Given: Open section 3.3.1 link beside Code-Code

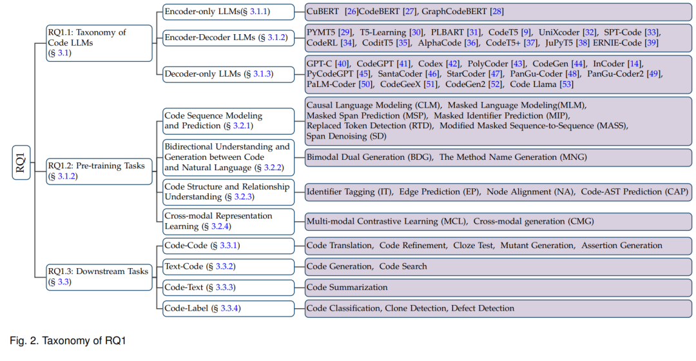Looking at the screenshot, I should click(229, 246).
